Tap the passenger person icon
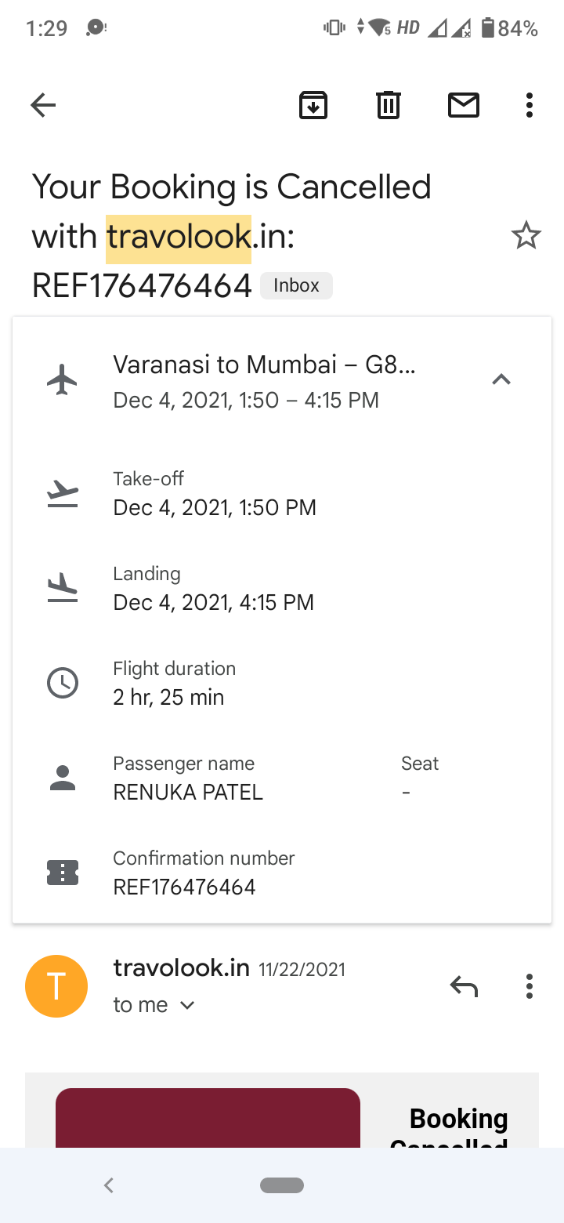 (63, 778)
